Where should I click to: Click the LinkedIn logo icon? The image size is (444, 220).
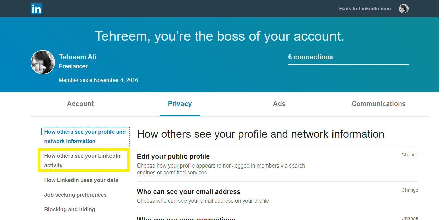click(x=36, y=9)
